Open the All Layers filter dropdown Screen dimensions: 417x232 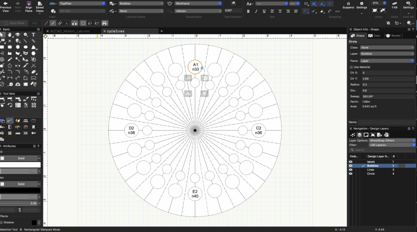coord(392,145)
